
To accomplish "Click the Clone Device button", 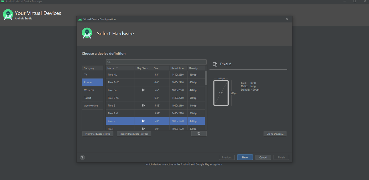I will [275, 134].
